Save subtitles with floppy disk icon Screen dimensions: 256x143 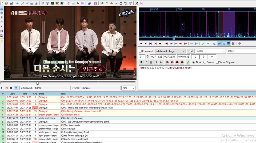[11, 3]
